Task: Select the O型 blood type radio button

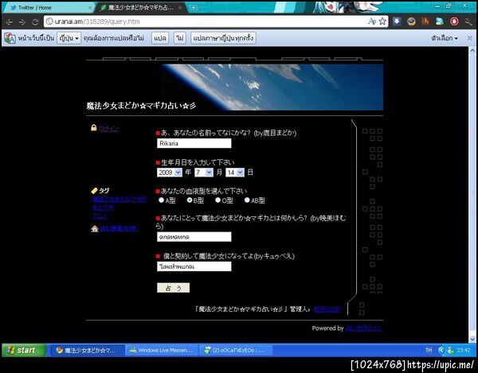Action: [x=217, y=200]
